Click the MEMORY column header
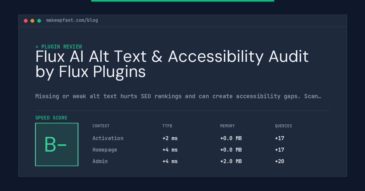Viewport: 365px width, 191px height. tap(228, 126)
